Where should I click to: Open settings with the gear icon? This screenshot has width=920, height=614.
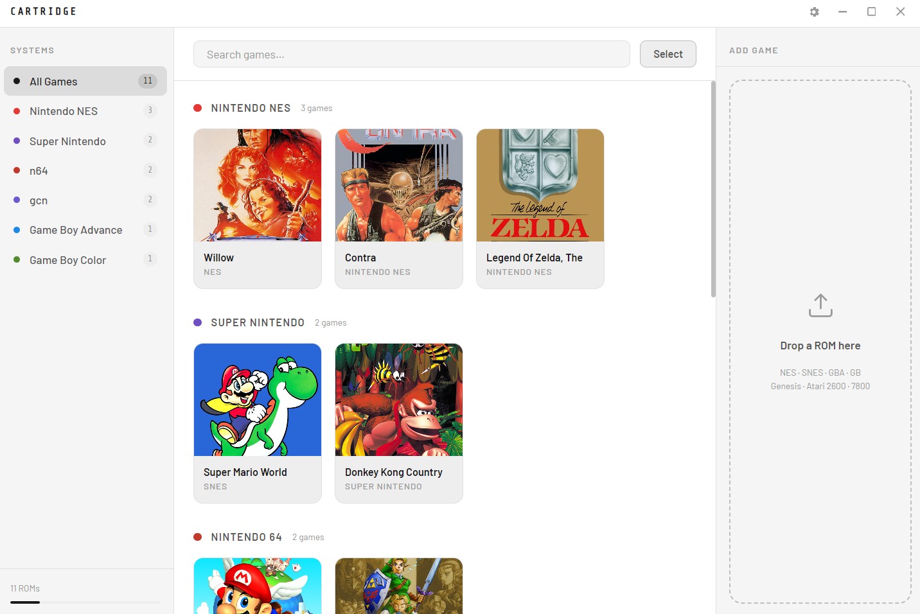click(814, 12)
